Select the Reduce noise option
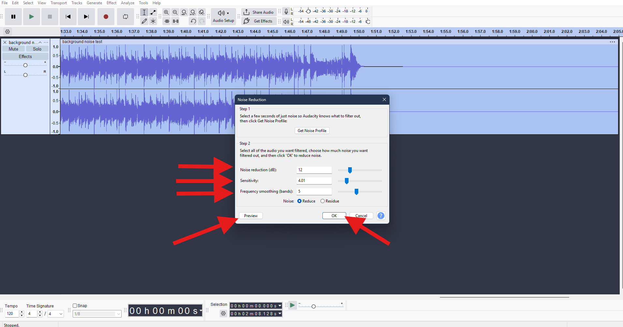The height and width of the screenshot is (327, 623). (300, 201)
